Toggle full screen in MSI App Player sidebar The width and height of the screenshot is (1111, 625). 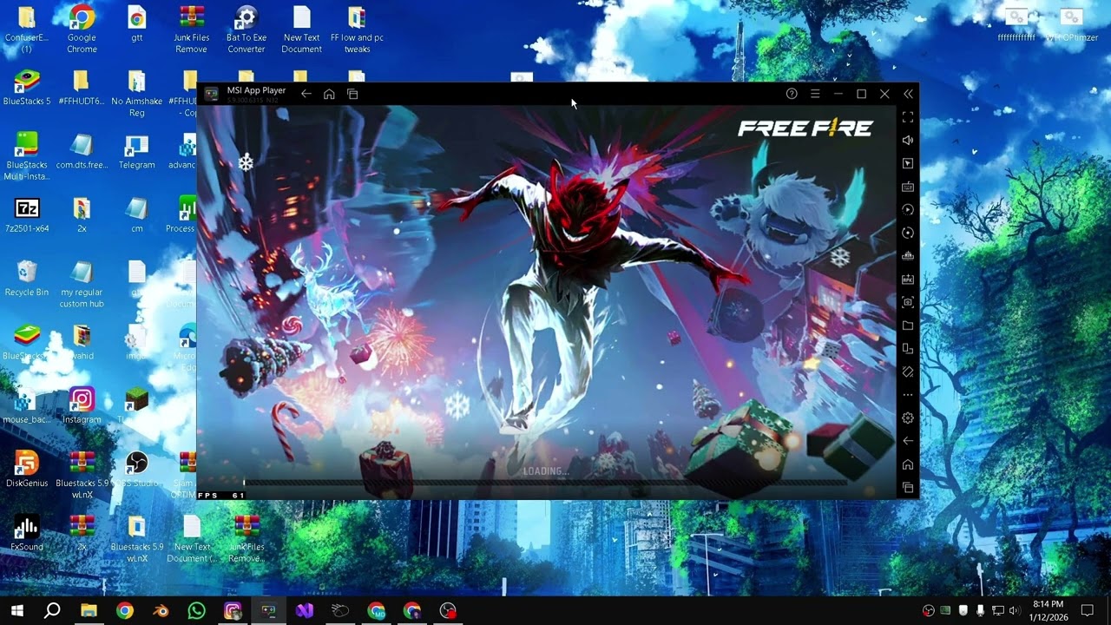(x=908, y=117)
